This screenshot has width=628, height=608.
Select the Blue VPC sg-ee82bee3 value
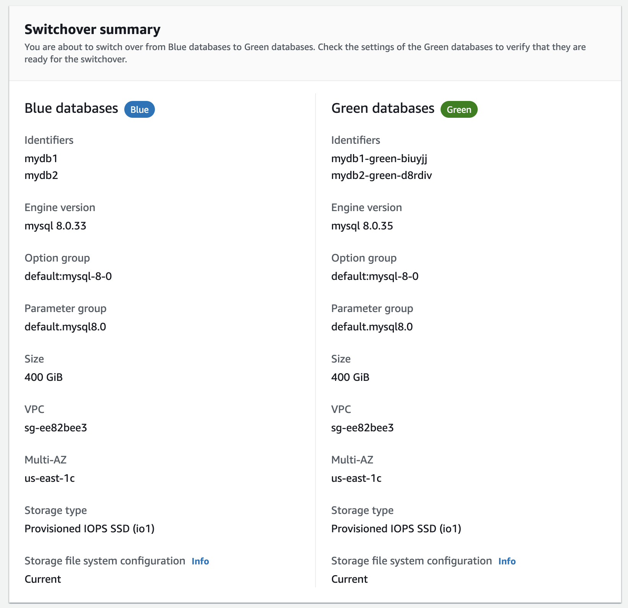56,428
